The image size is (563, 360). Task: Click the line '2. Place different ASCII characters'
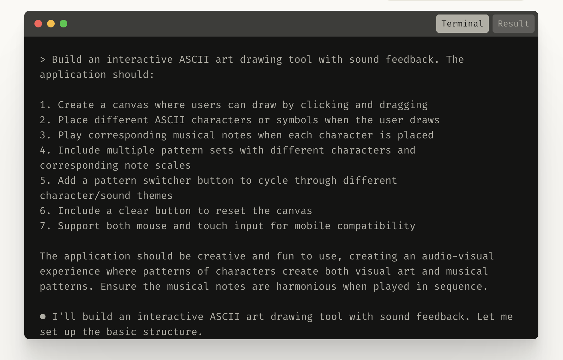tap(240, 120)
